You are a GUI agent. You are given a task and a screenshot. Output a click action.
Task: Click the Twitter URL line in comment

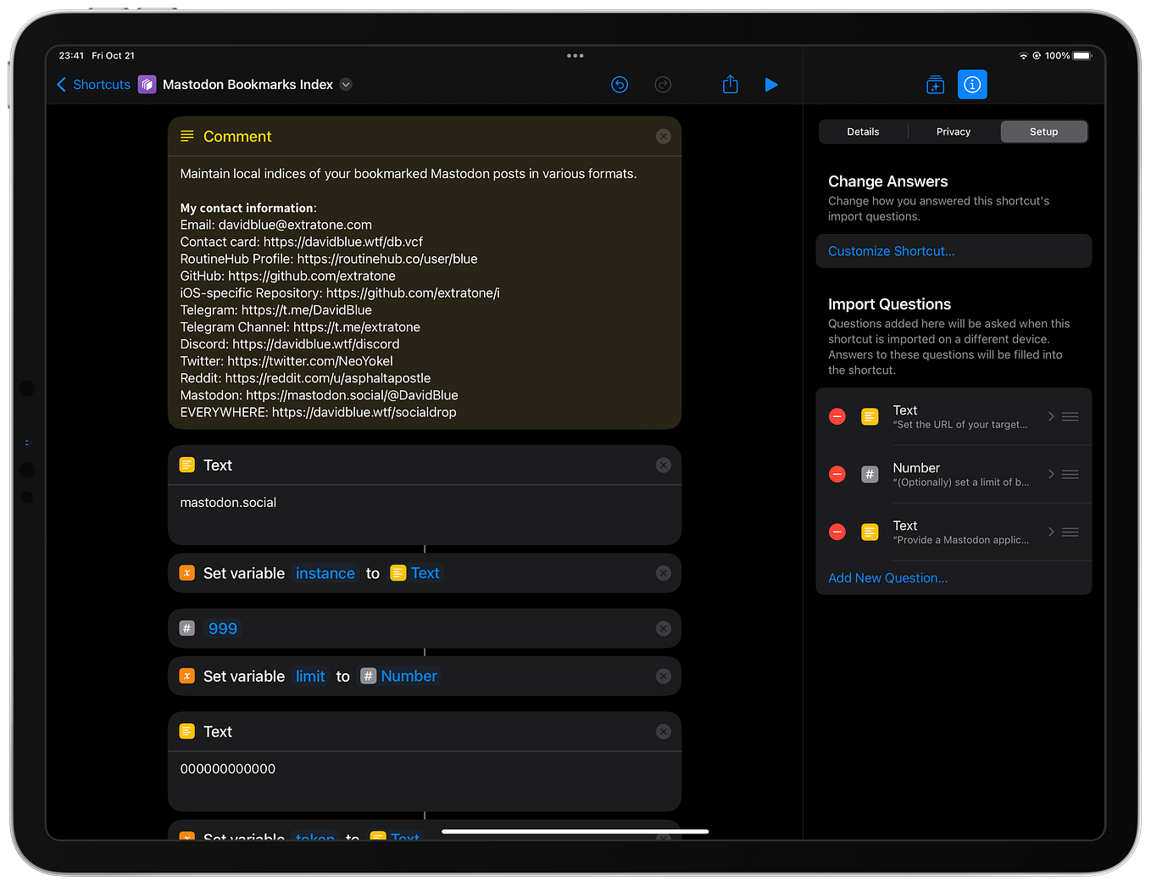tap(286, 361)
